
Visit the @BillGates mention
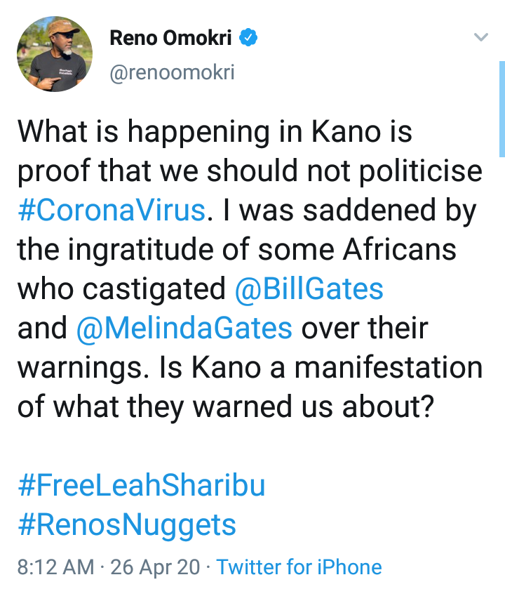[x=309, y=289]
